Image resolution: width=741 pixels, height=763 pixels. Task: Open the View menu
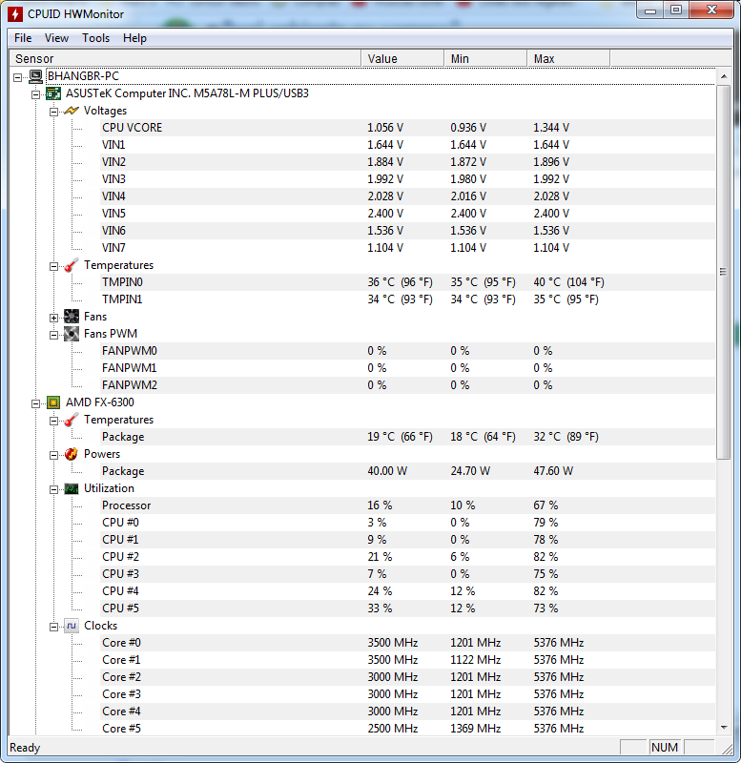click(56, 38)
